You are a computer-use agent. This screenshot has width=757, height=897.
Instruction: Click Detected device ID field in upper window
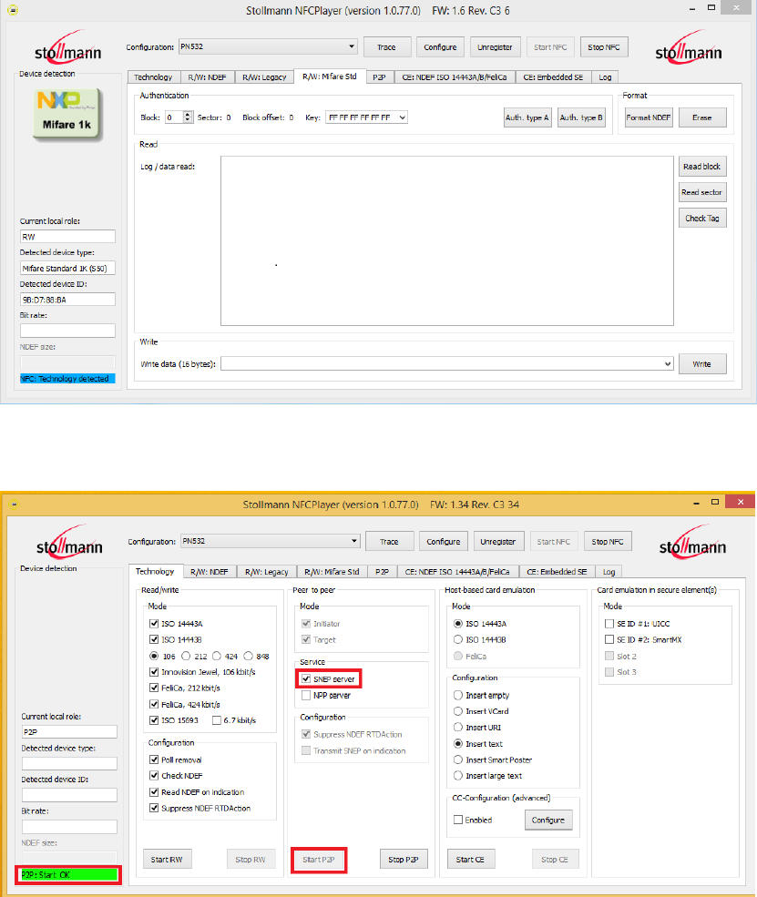click(x=67, y=300)
